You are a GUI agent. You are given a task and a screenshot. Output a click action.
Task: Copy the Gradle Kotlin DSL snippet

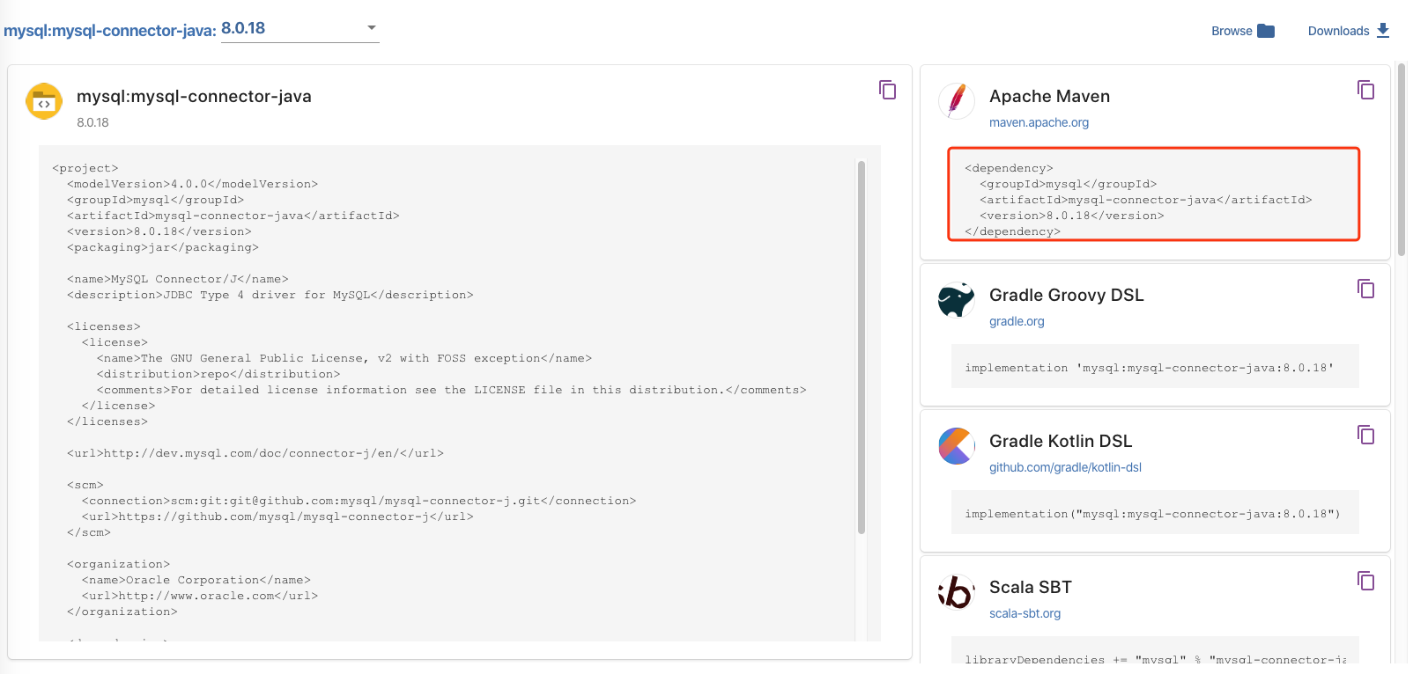(x=1366, y=435)
